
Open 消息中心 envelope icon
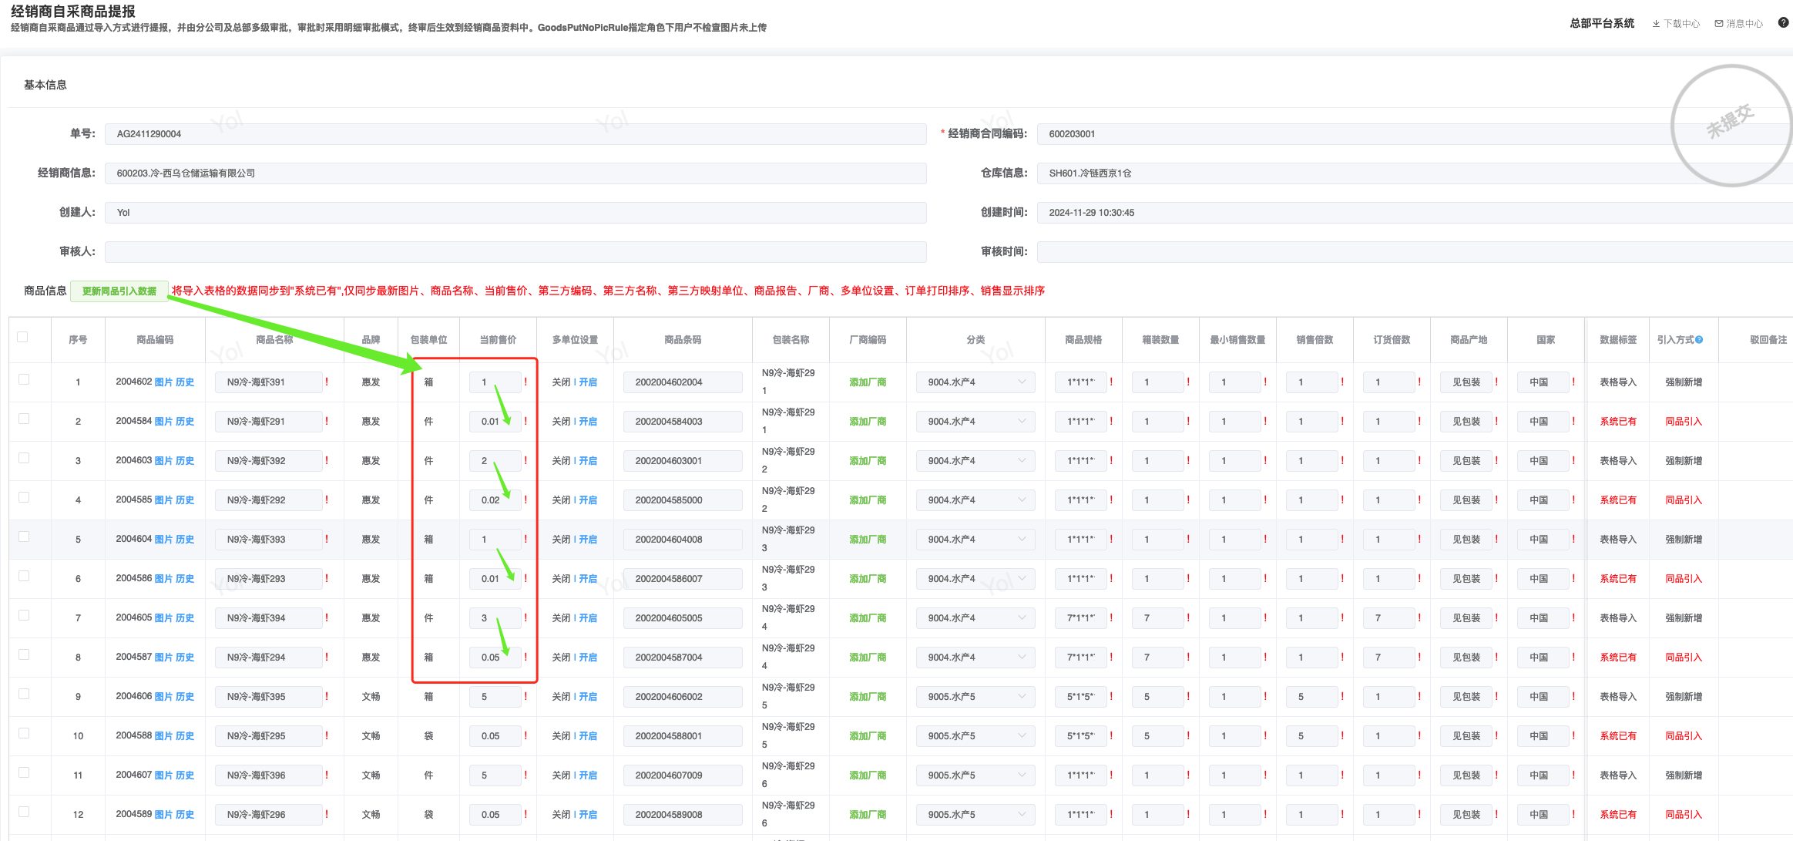(x=1718, y=24)
